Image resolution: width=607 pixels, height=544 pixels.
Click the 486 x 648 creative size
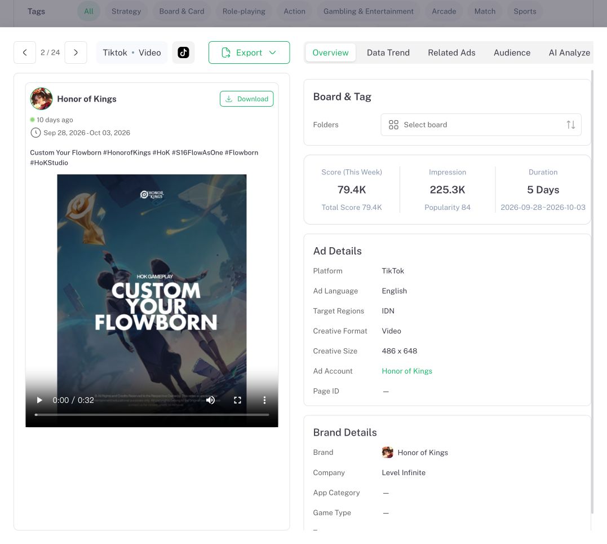click(x=399, y=351)
